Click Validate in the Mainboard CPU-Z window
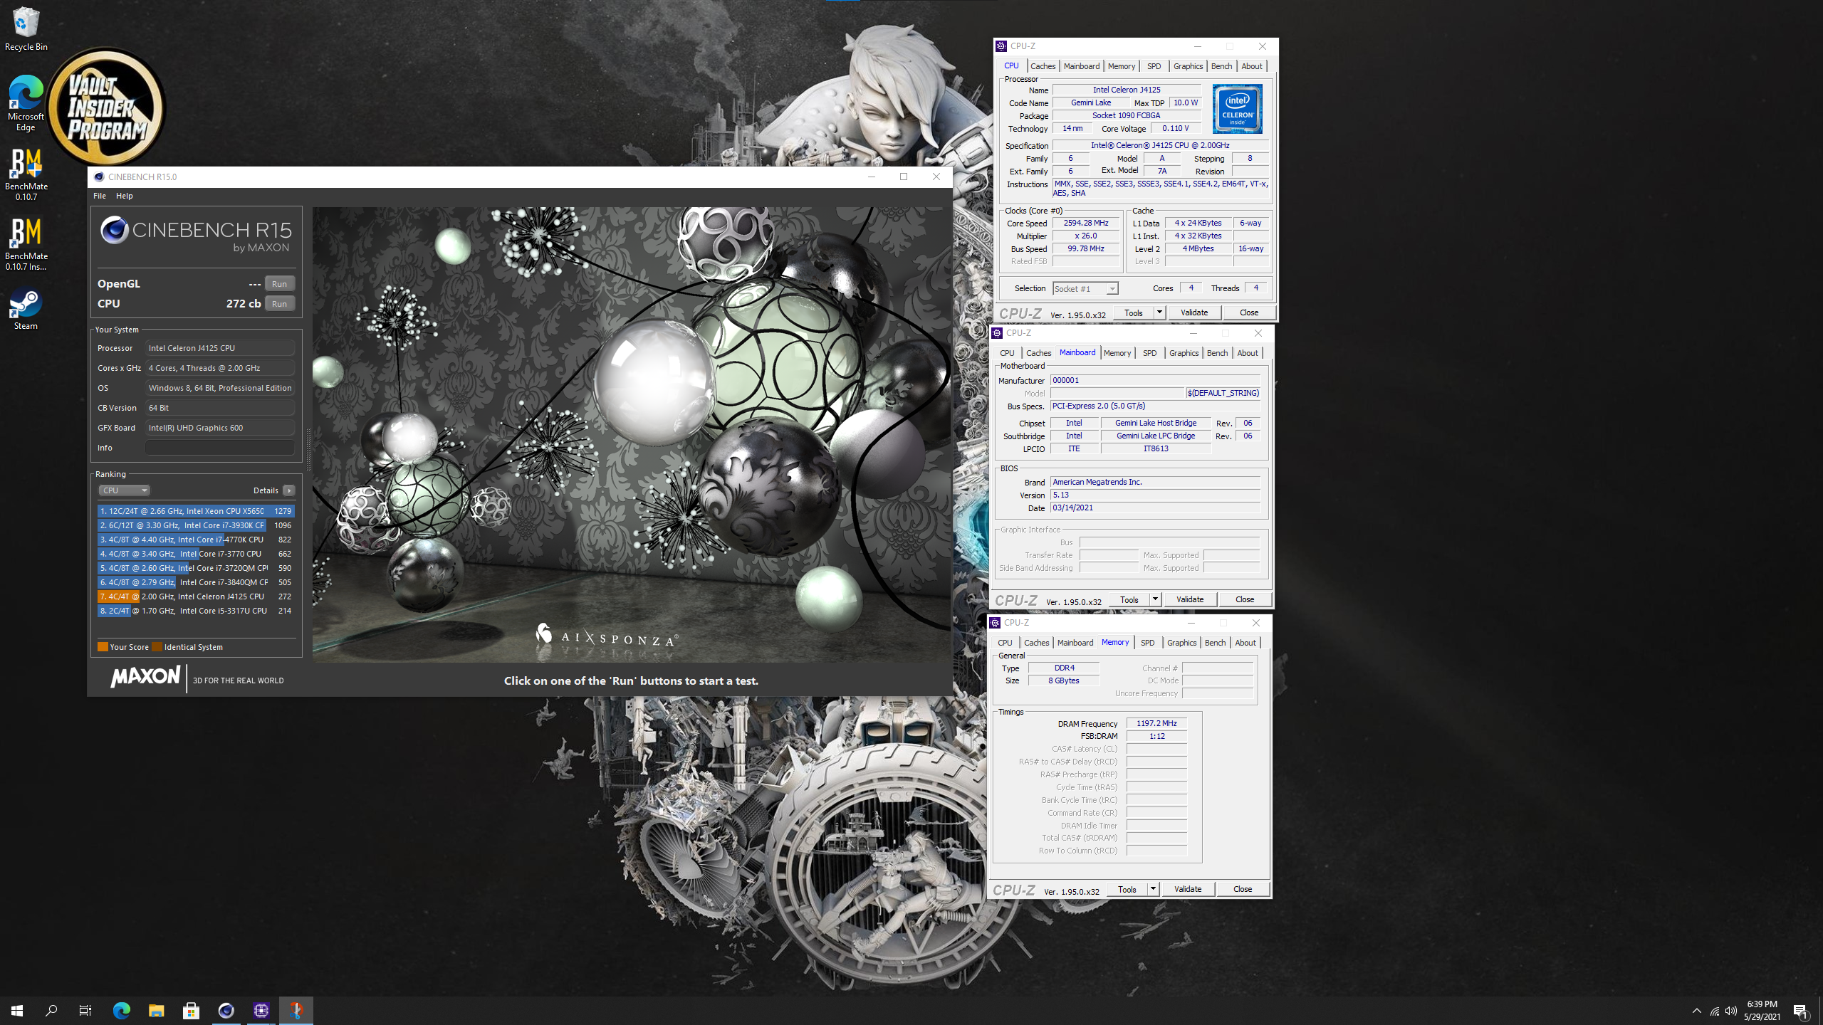 coord(1190,599)
